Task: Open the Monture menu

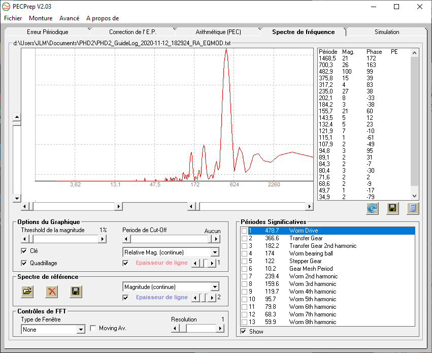Action: [x=41, y=18]
